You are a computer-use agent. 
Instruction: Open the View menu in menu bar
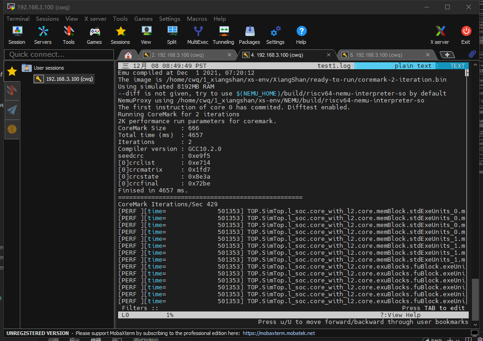point(72,19)
